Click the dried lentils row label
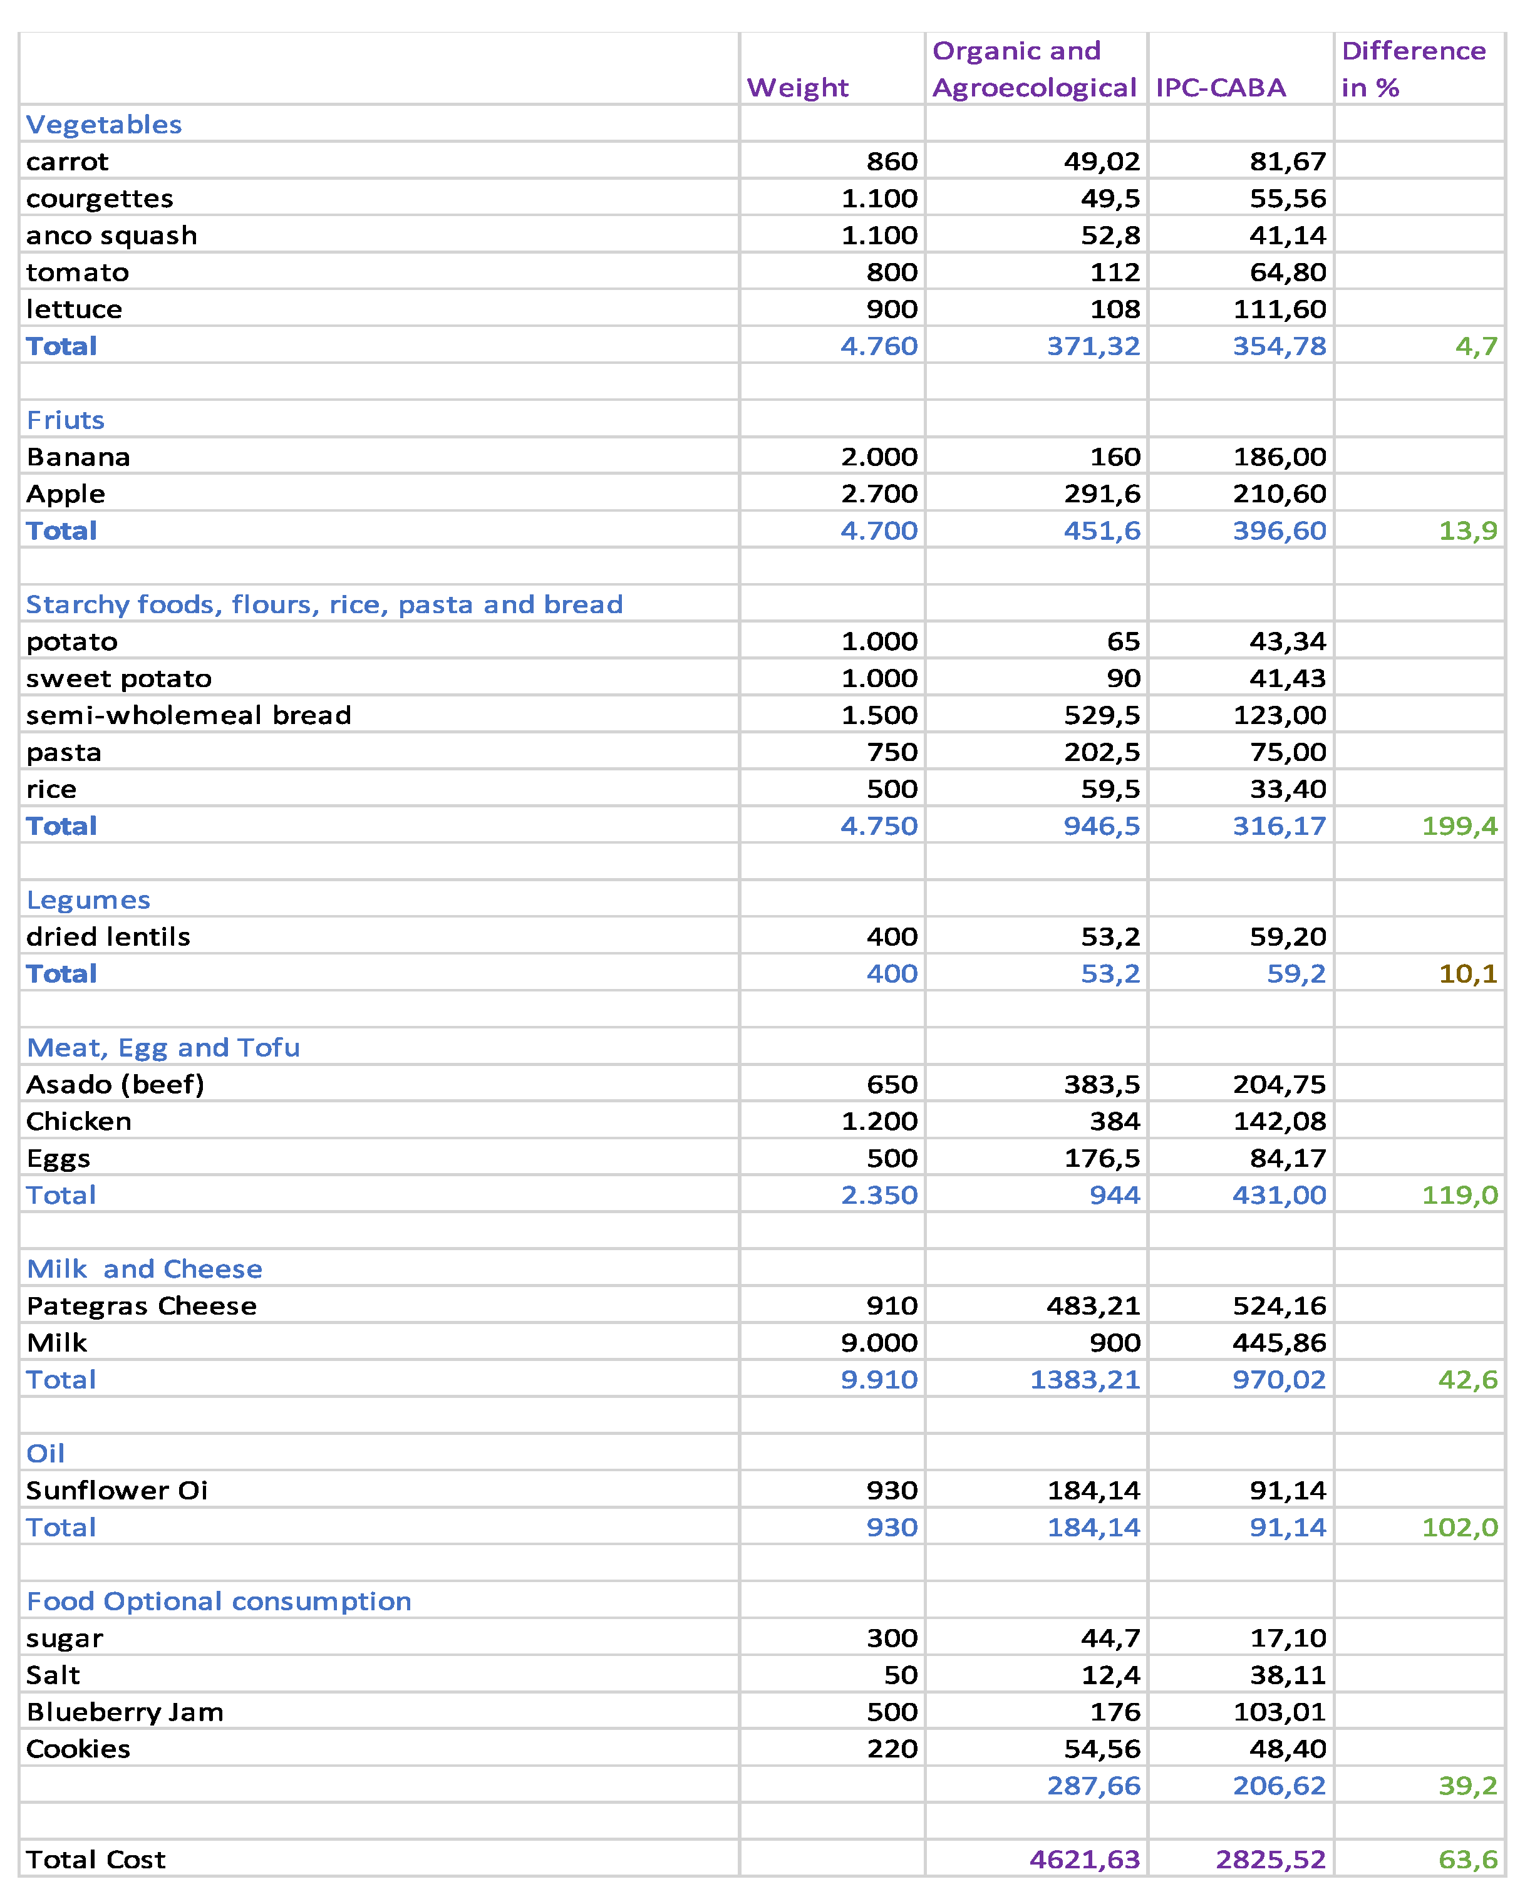The height and width of the screenshot is (1894, 1520). pyautogui.click(x=108, y=936)
